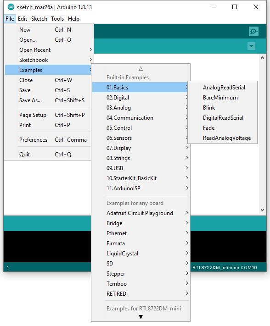Open the Serial Monitor magnifier icon

point(253,31)
